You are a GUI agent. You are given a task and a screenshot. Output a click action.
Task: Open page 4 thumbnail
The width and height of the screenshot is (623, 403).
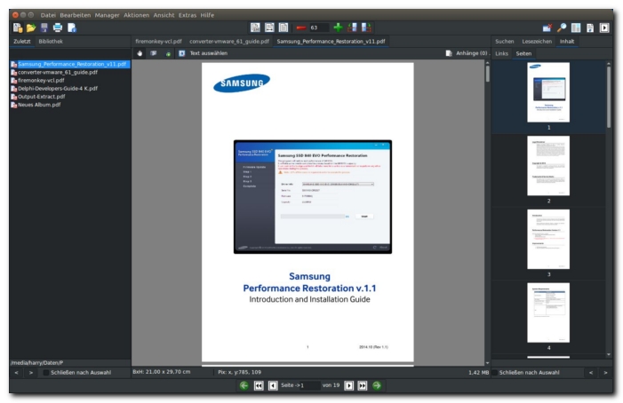coord(548,312)
